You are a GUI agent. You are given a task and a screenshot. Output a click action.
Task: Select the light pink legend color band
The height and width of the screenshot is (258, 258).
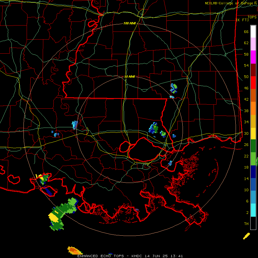(253, 44)
